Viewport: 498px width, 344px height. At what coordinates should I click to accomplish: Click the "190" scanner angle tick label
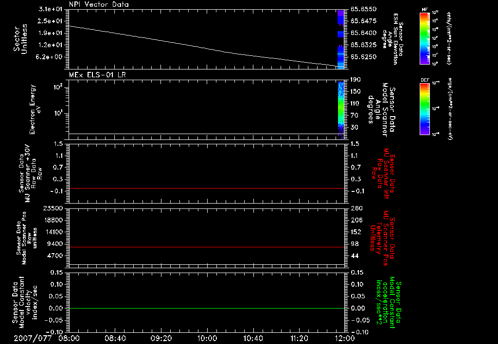click(x=356, y=80)
